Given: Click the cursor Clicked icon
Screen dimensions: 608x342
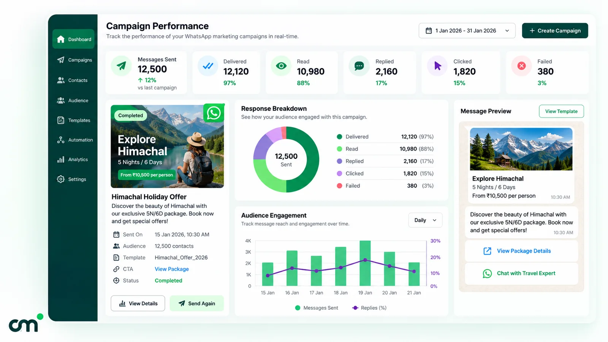Looking at the screenshot, I should [437, 66].
